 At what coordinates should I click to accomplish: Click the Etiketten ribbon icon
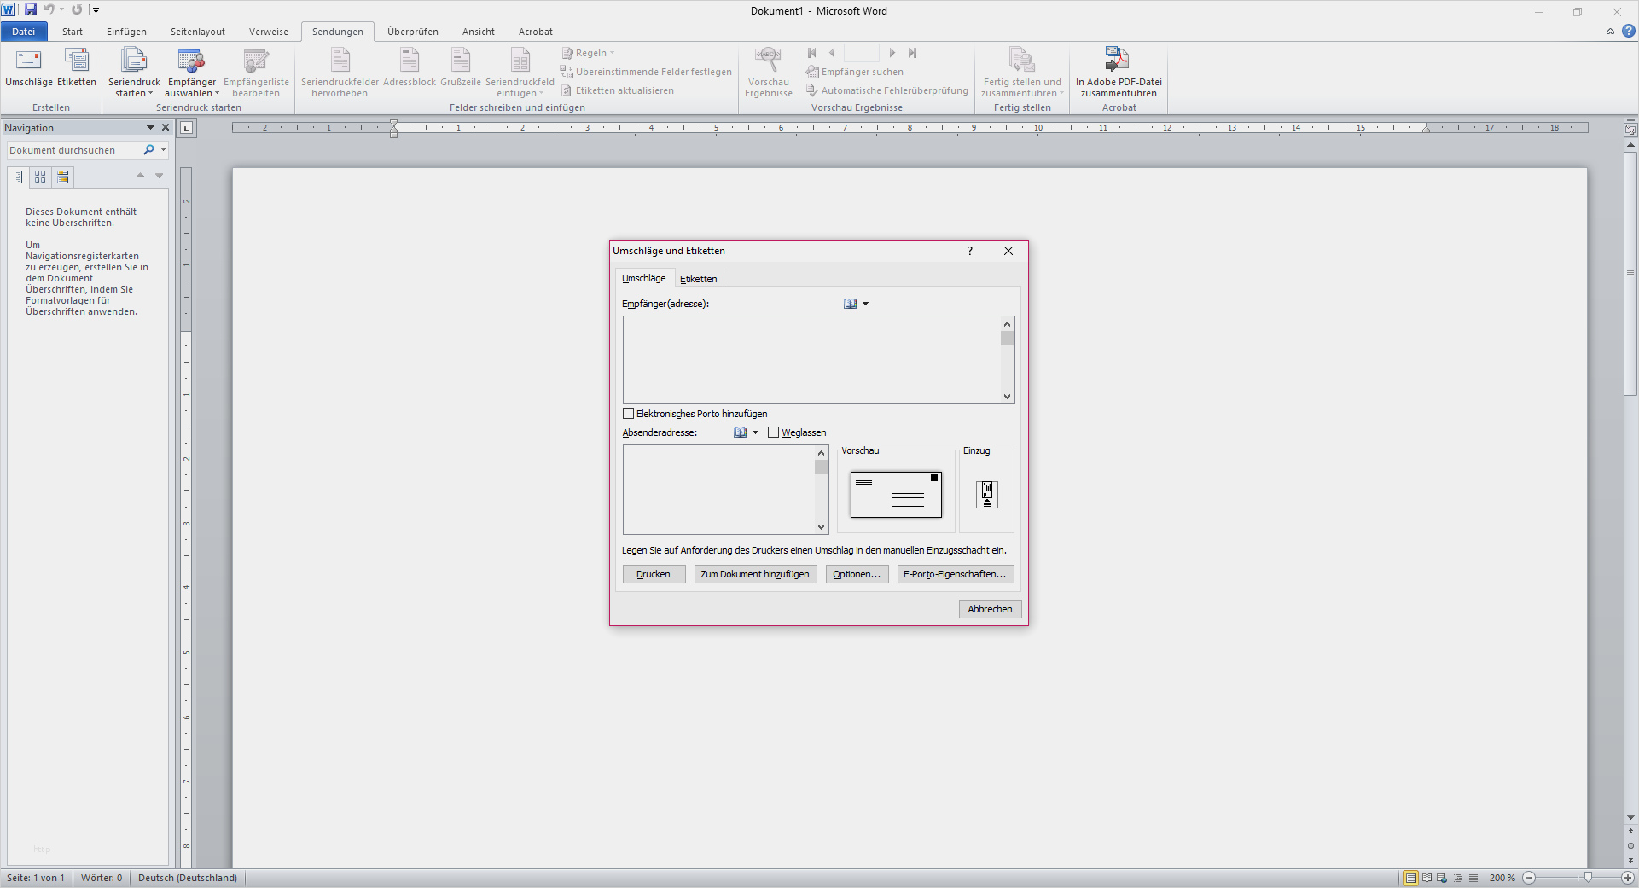pyautogui.click(x=77, y=68)
